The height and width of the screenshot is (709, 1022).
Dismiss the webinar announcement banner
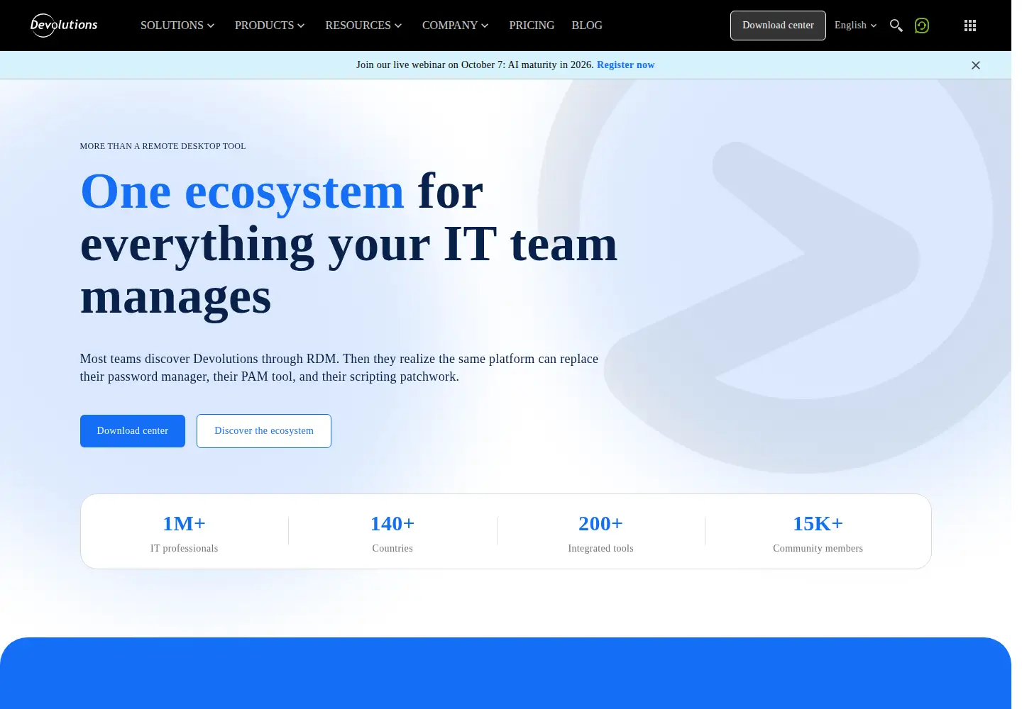(x=976, y=65)
